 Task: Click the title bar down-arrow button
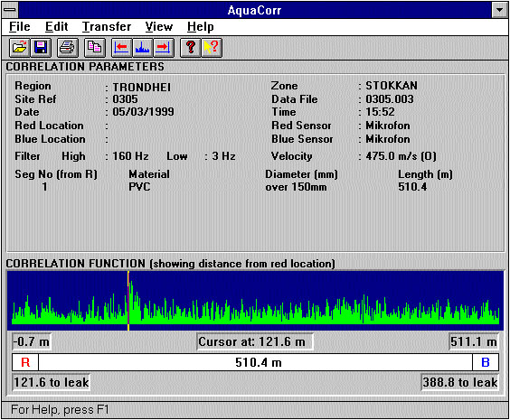499,10
